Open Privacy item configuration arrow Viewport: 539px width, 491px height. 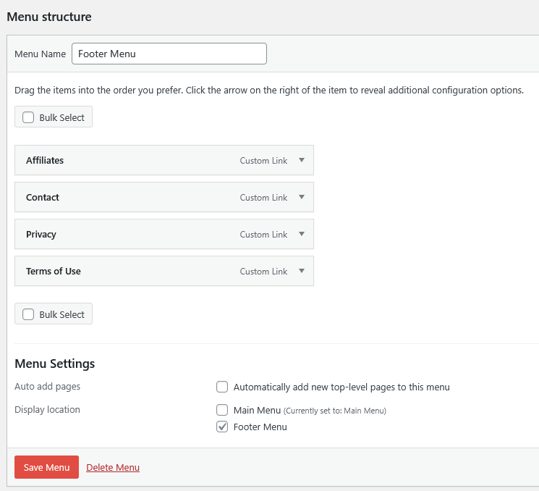[302, 234]
